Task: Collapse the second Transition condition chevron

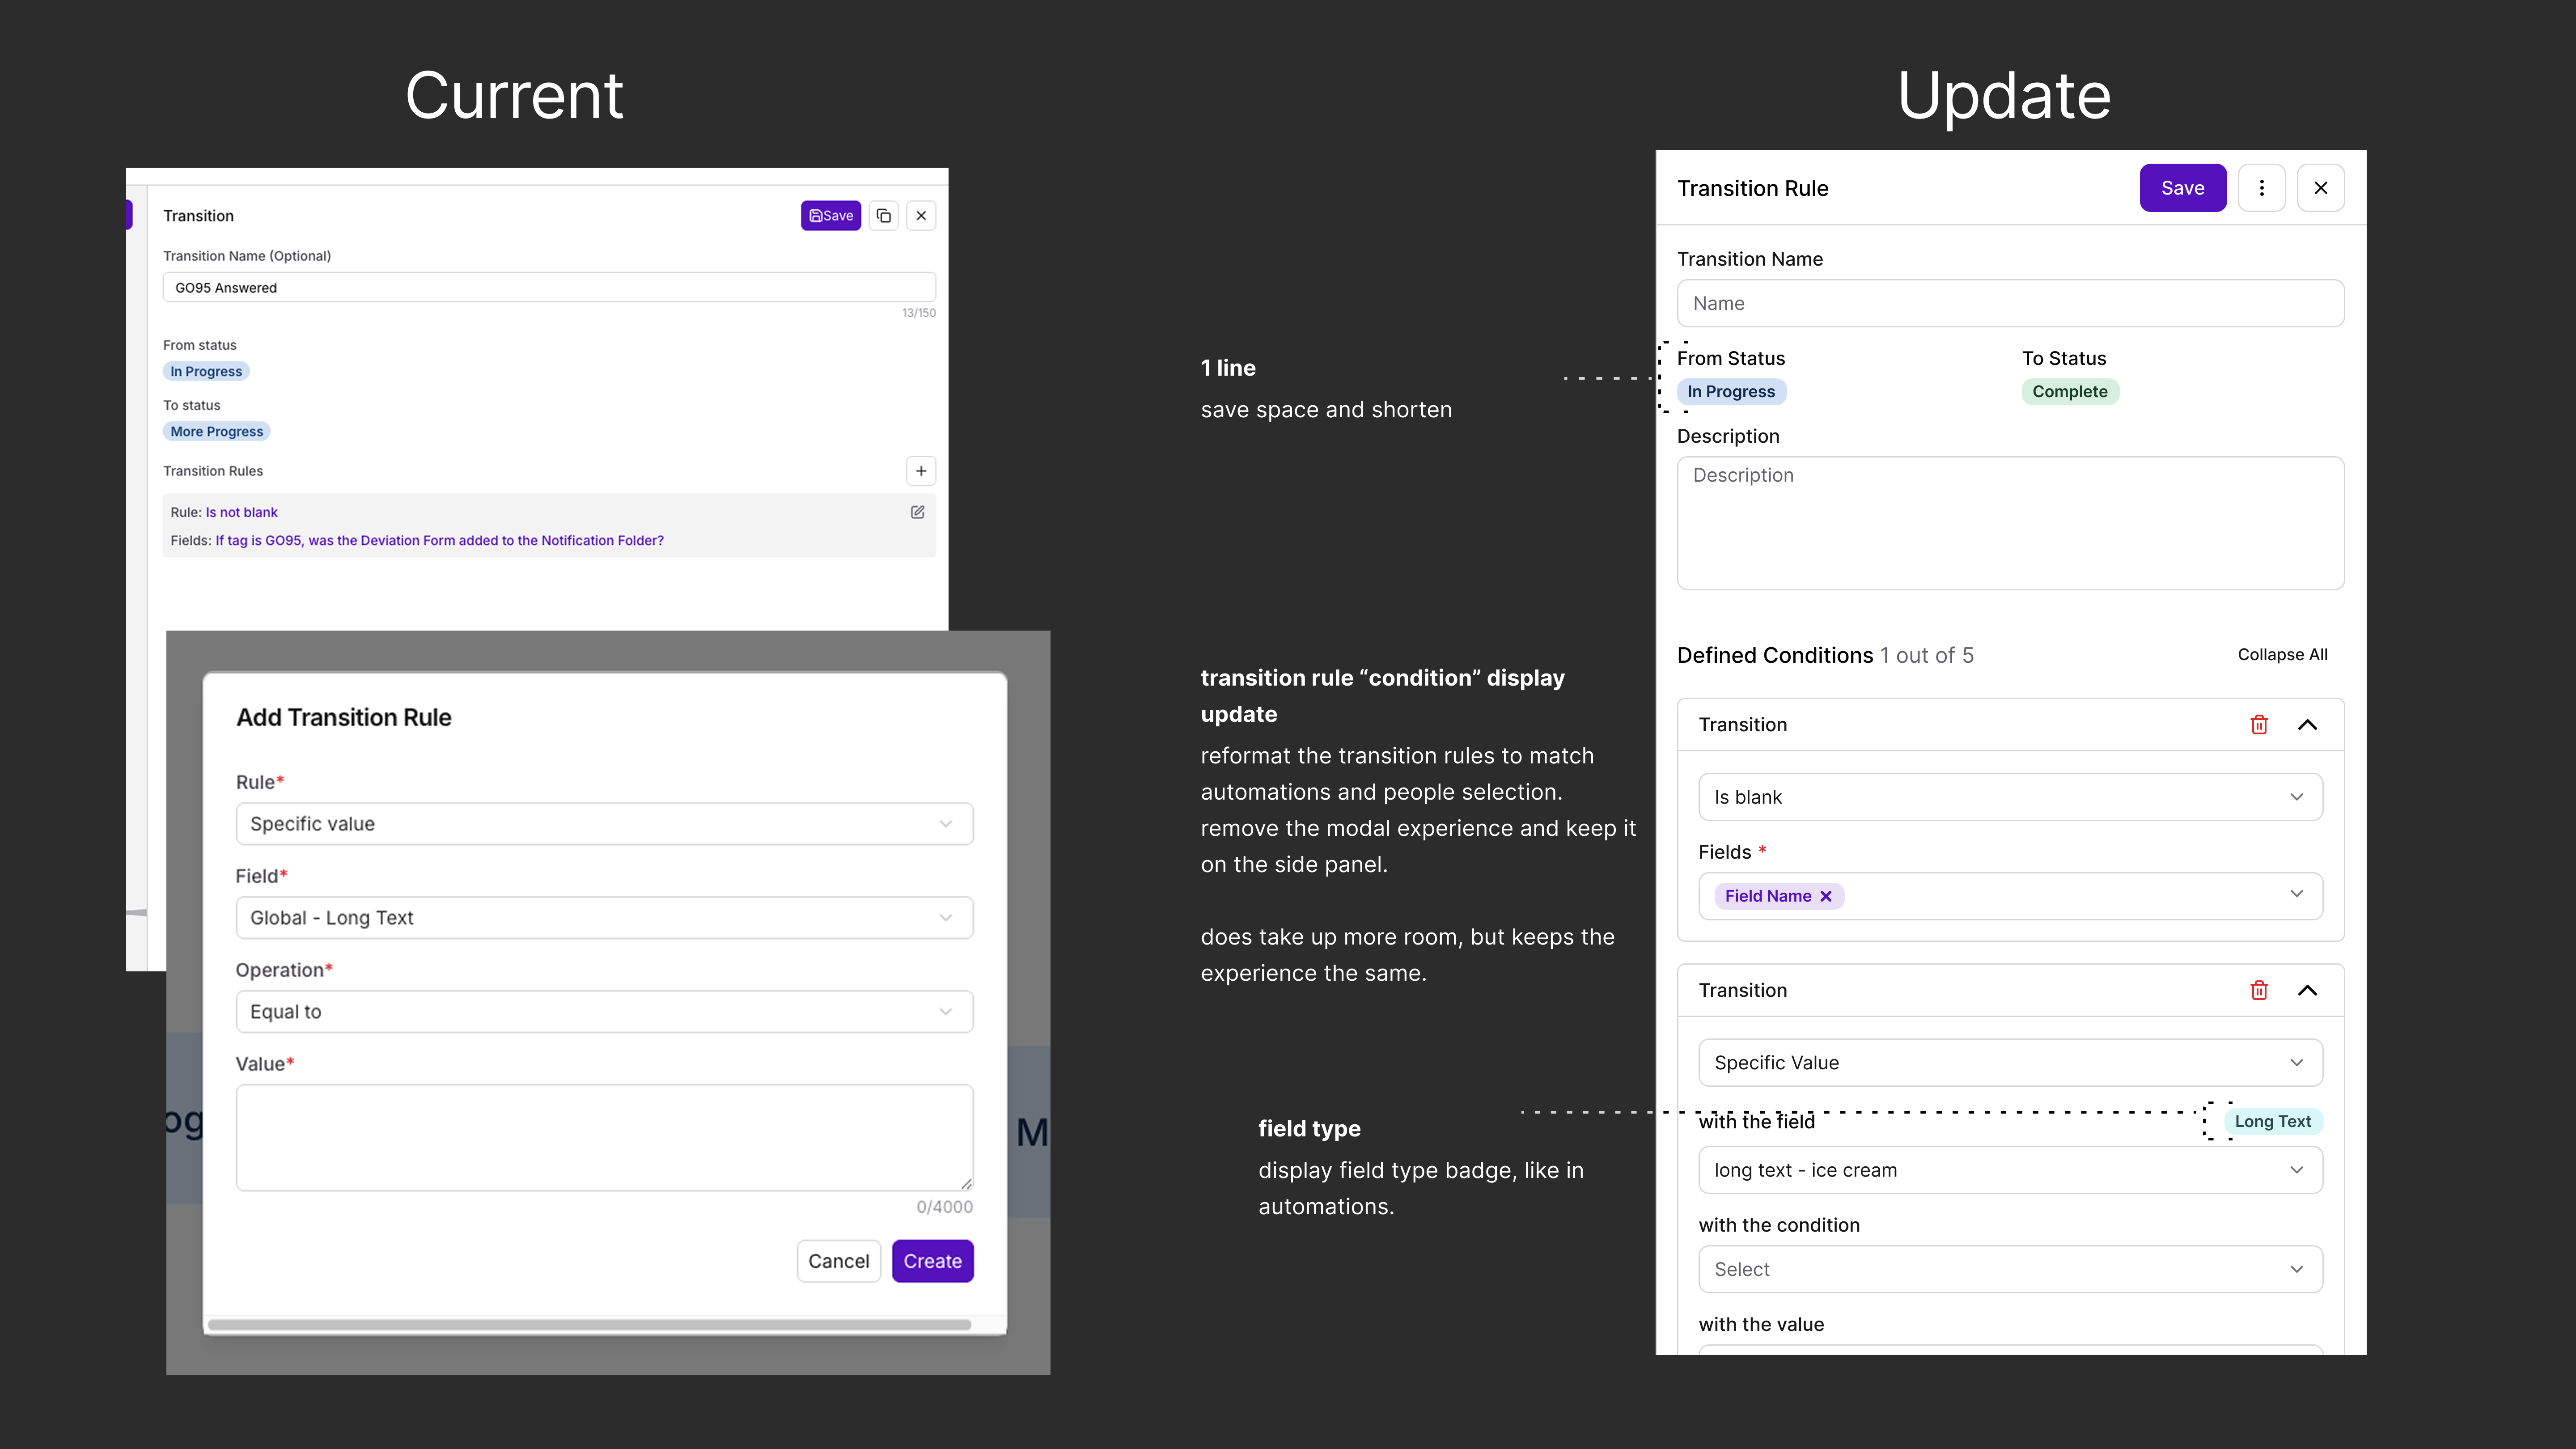Action: click(2308, 991)
